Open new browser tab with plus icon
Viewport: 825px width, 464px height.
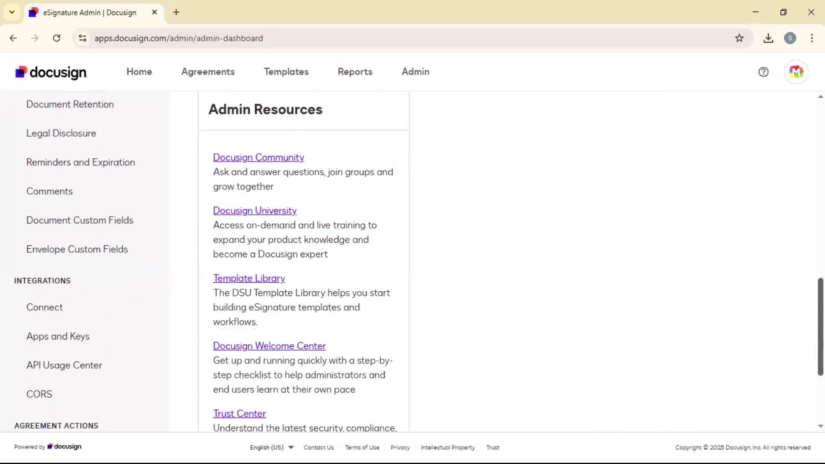coord(176,12)
